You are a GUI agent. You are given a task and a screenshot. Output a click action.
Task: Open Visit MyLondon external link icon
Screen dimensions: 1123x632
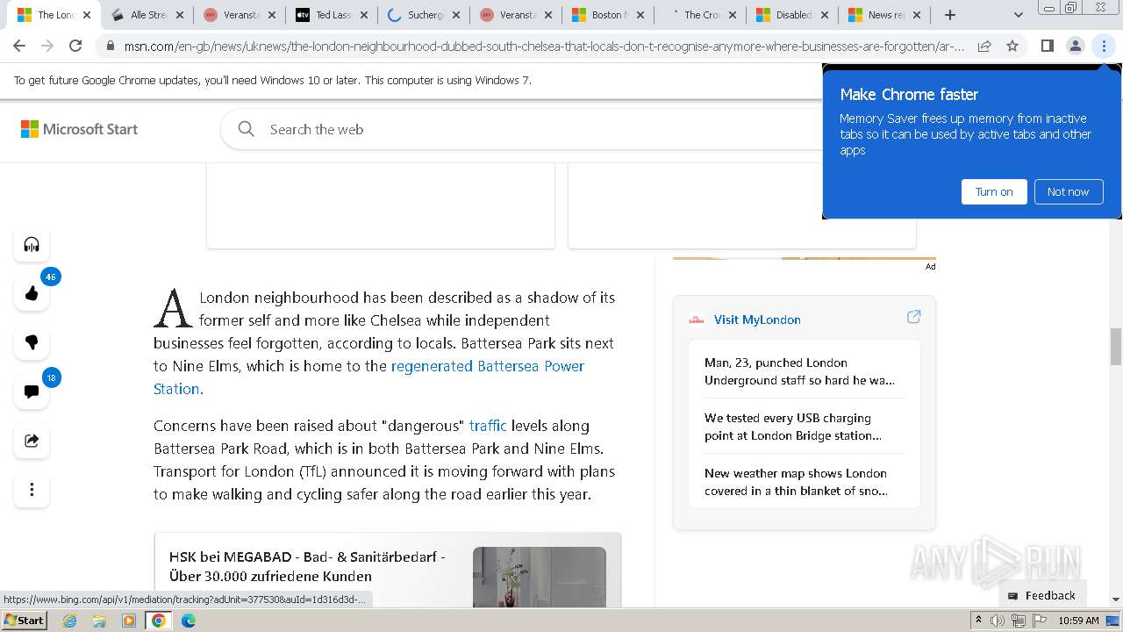(x=913, y=317)
